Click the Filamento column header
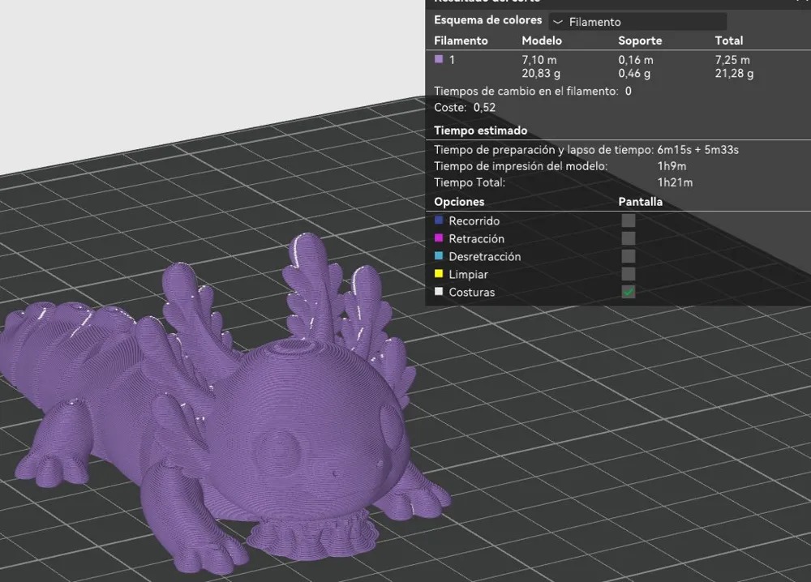Viewport: 811px width, 582px height. 461,41
